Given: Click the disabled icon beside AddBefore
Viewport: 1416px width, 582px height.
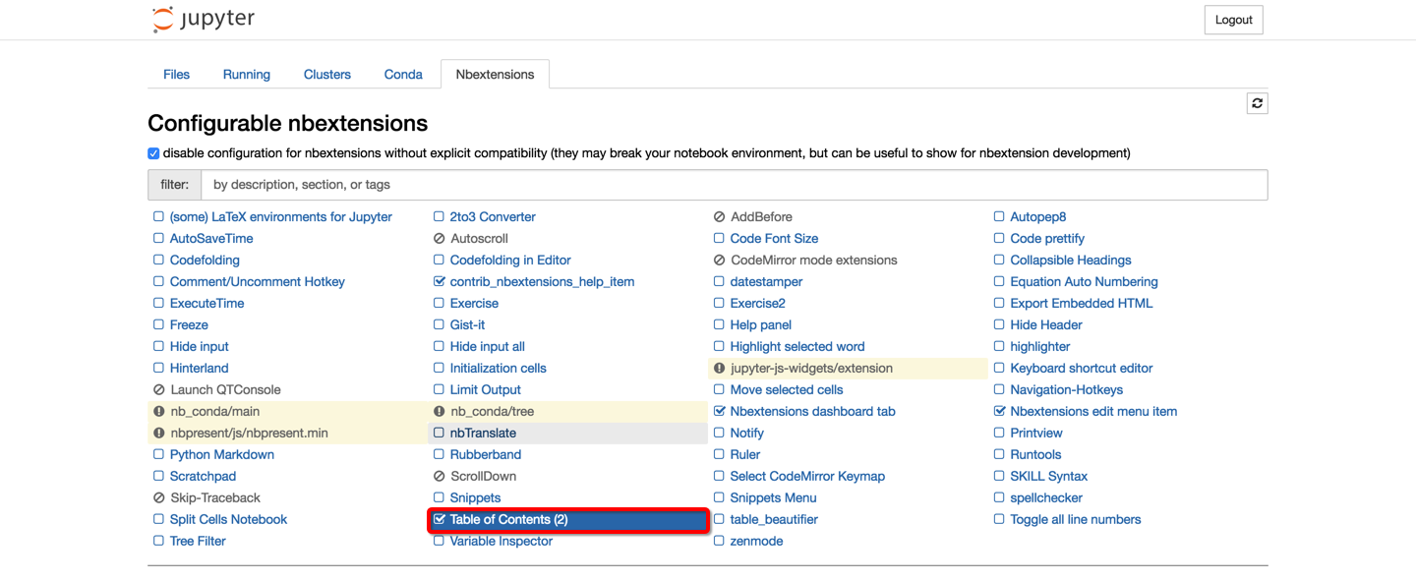Looking at the screenshot, I should (x=719, y=216).
